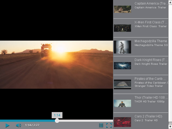Click the 'Stranger Tides Trailer' description line
172x129 pixels.
point(149,86)
